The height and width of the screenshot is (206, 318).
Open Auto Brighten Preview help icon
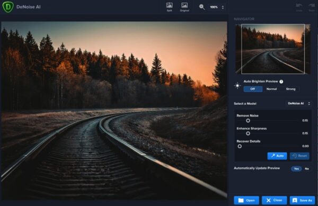(281, 82)
